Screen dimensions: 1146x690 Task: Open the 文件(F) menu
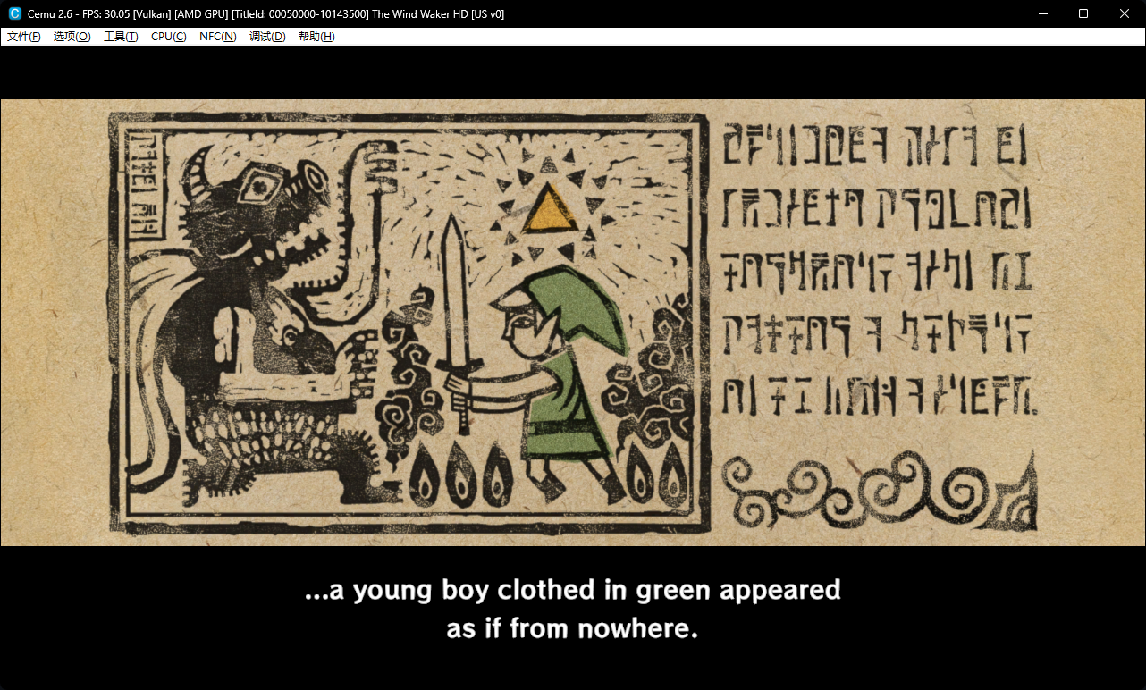coord(24,37)
